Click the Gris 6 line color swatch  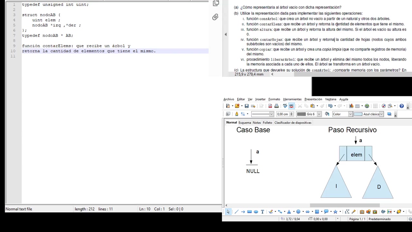pyautogui.click(x=301, y=114)
